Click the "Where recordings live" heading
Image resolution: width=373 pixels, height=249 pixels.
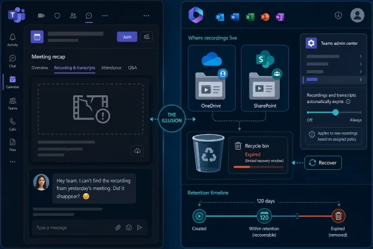[x=212, y=38]
